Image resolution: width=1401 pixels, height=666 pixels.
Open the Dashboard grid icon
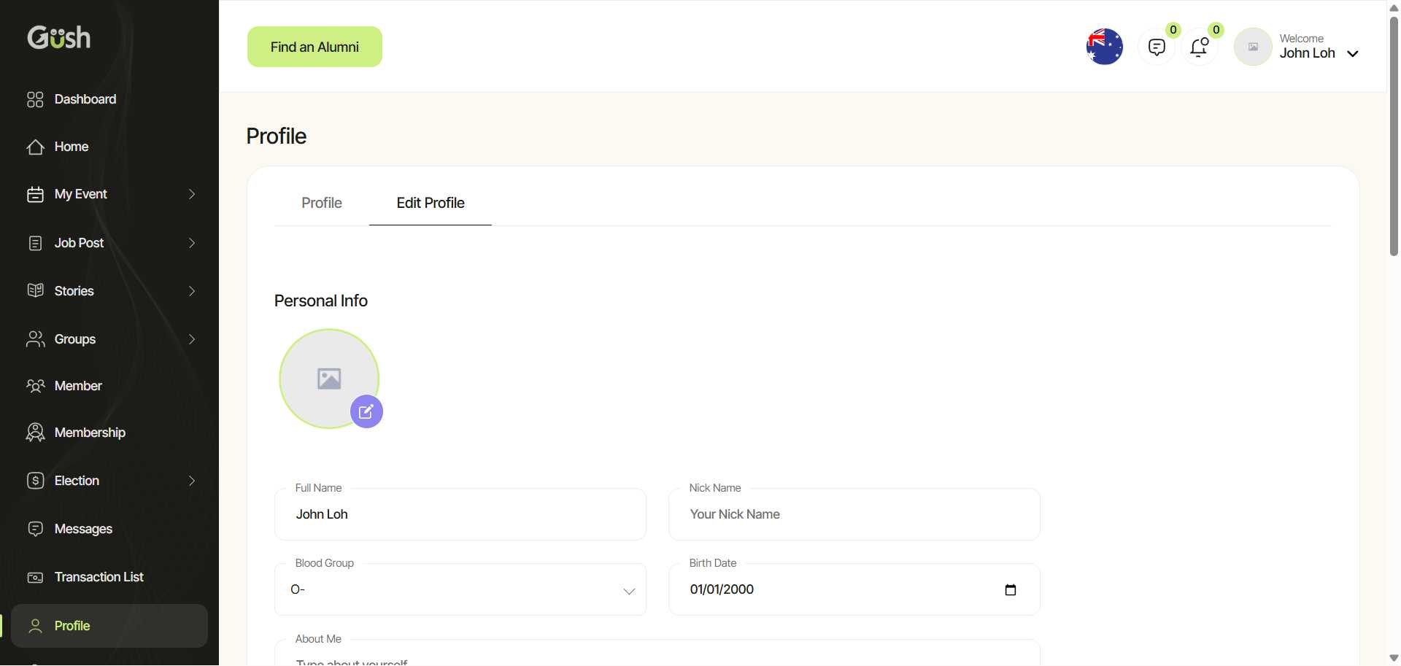pos(35,99)
